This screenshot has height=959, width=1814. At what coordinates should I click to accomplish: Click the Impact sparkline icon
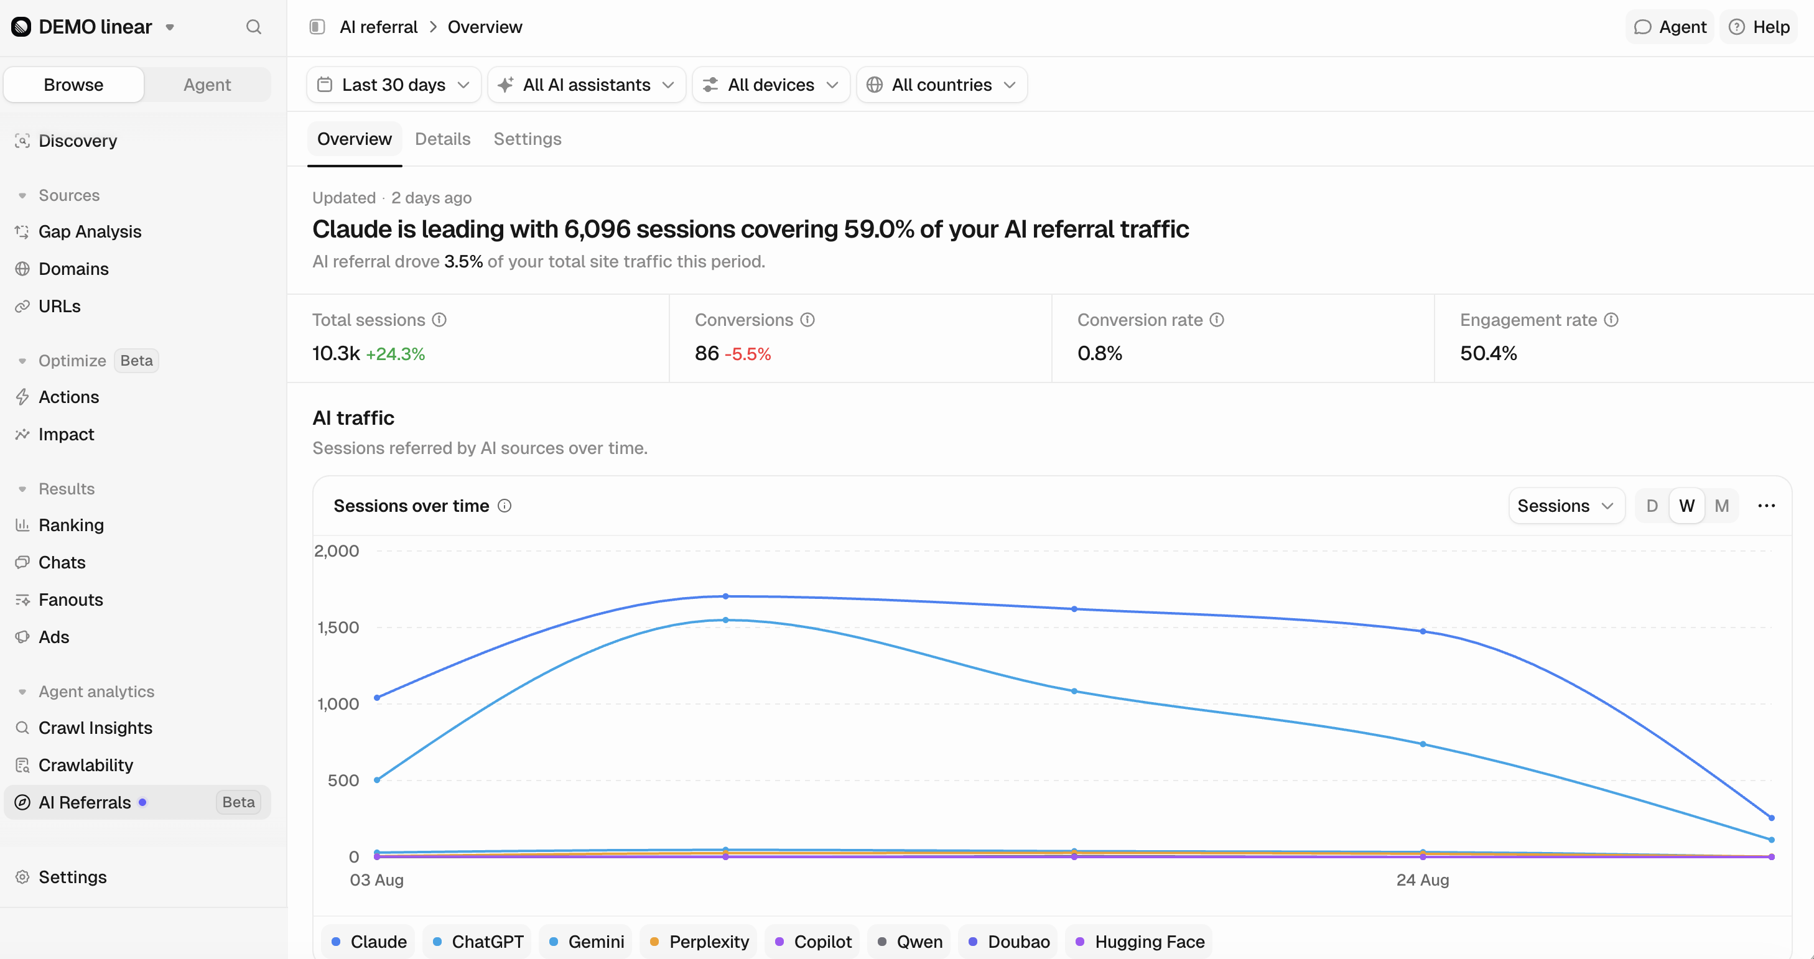[x=22, y=435]
